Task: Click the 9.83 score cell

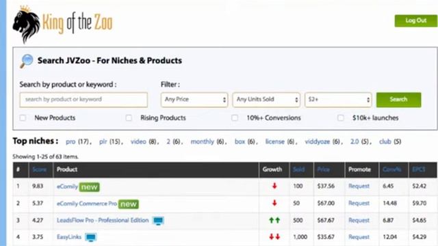Action: (38, 186)
